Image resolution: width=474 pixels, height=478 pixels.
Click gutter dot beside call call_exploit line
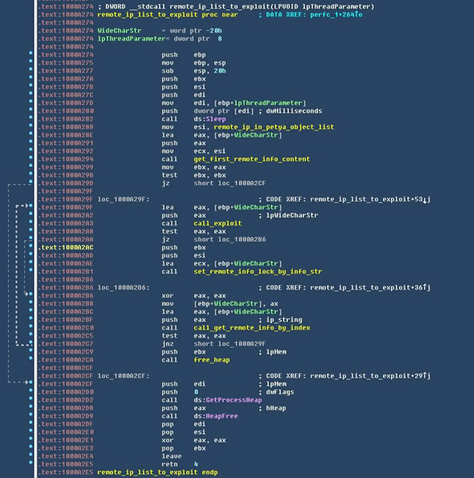31,222
